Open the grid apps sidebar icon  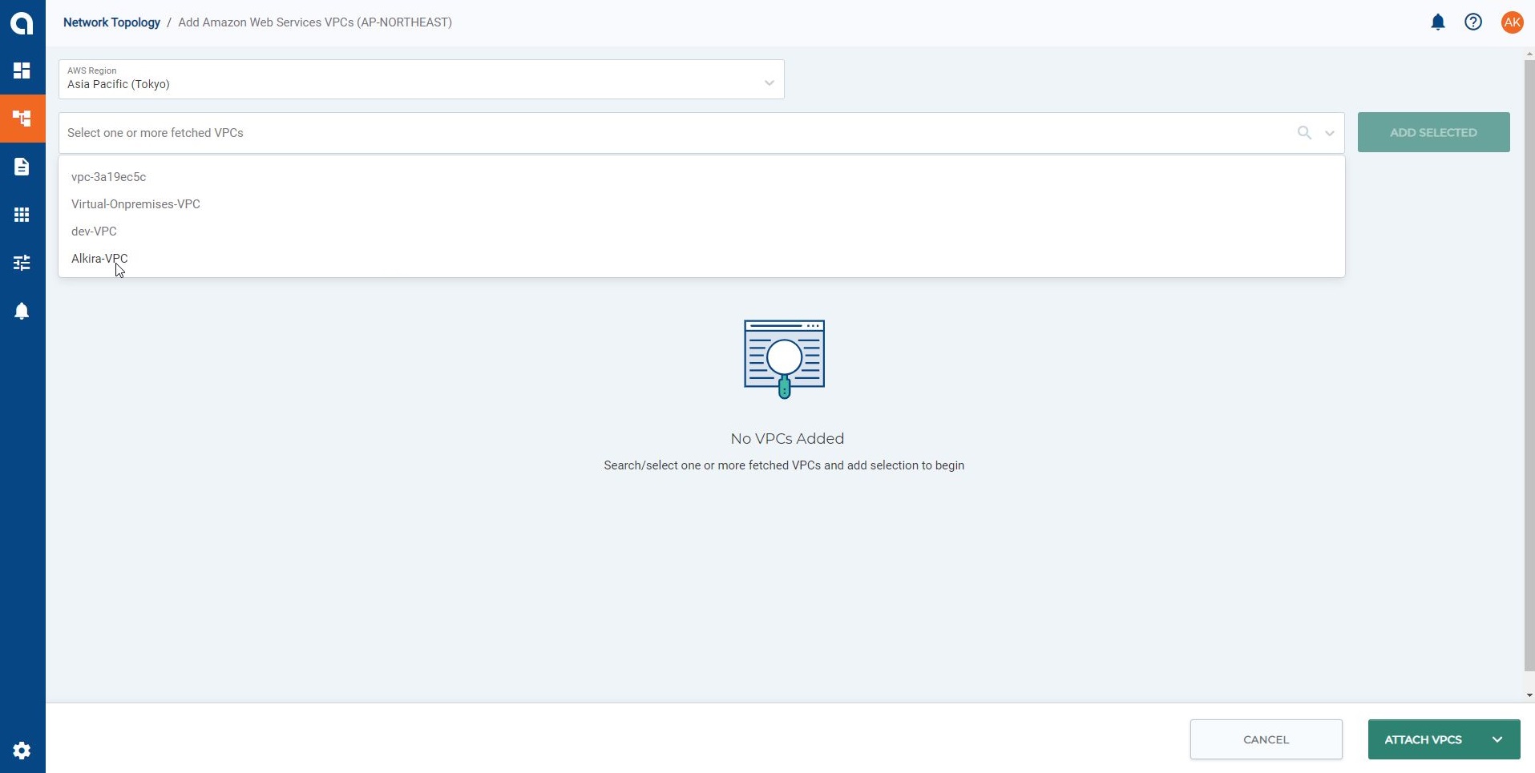pos(22,215)
